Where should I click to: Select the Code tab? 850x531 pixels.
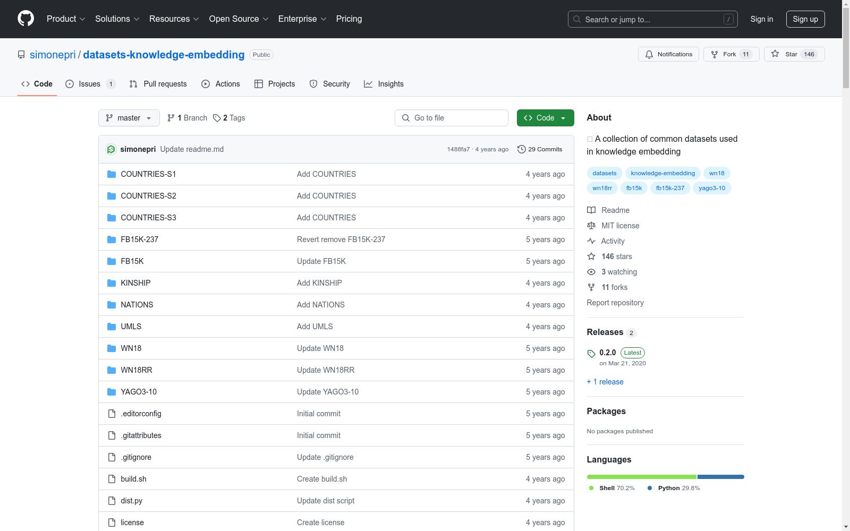point(37,84)
